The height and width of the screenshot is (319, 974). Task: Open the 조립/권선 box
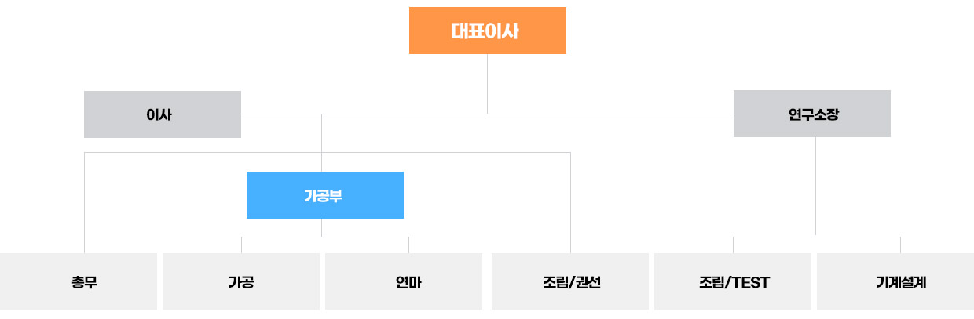click(570, 281)
